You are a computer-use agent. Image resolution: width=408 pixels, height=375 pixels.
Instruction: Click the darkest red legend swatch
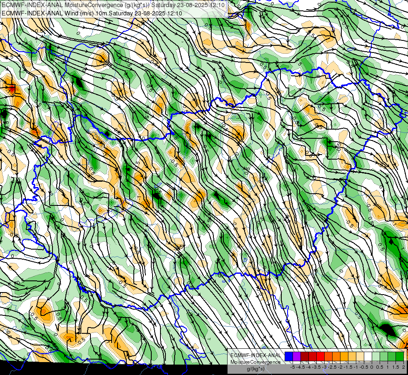pyautogui.click(x=305, y=356)
